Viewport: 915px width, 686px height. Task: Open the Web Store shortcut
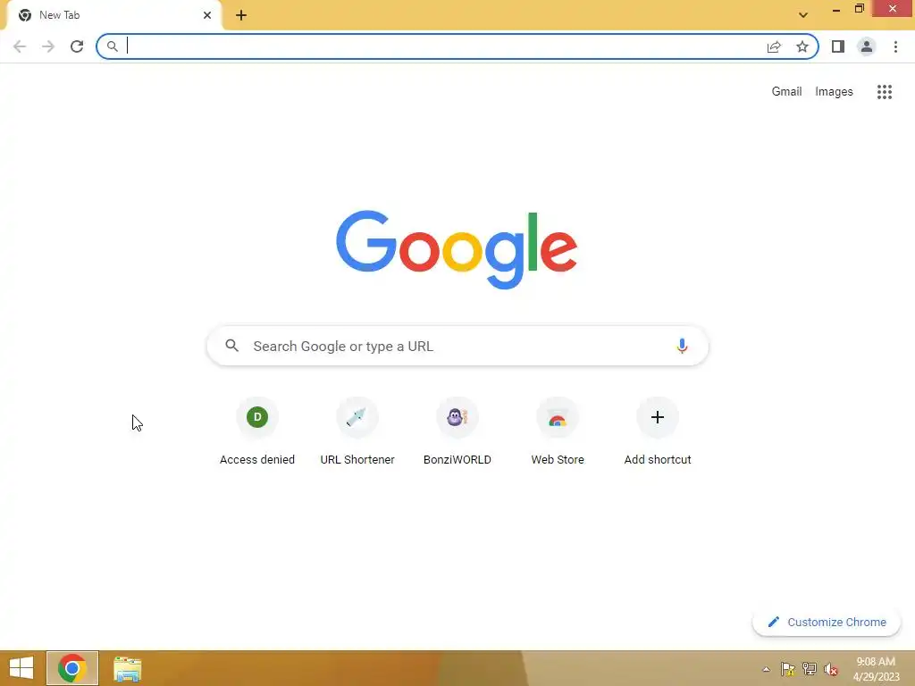[x=558, y=431]
